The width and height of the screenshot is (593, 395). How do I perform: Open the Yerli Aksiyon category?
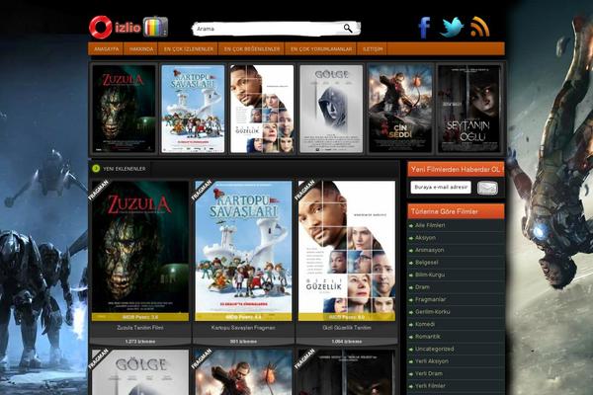[x=432, y=361]
